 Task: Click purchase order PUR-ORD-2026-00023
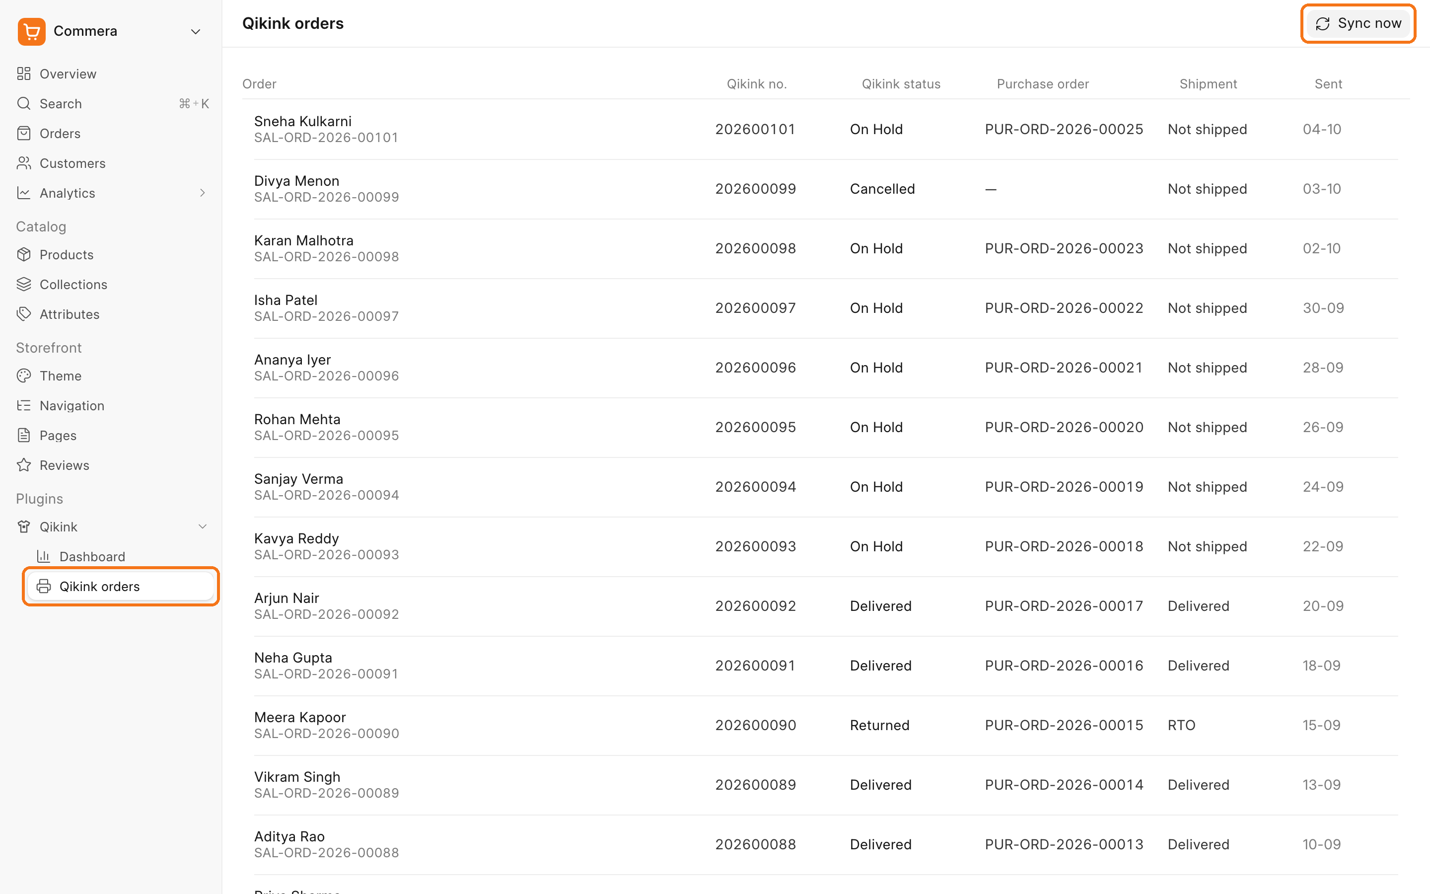tap(1064, 249)
